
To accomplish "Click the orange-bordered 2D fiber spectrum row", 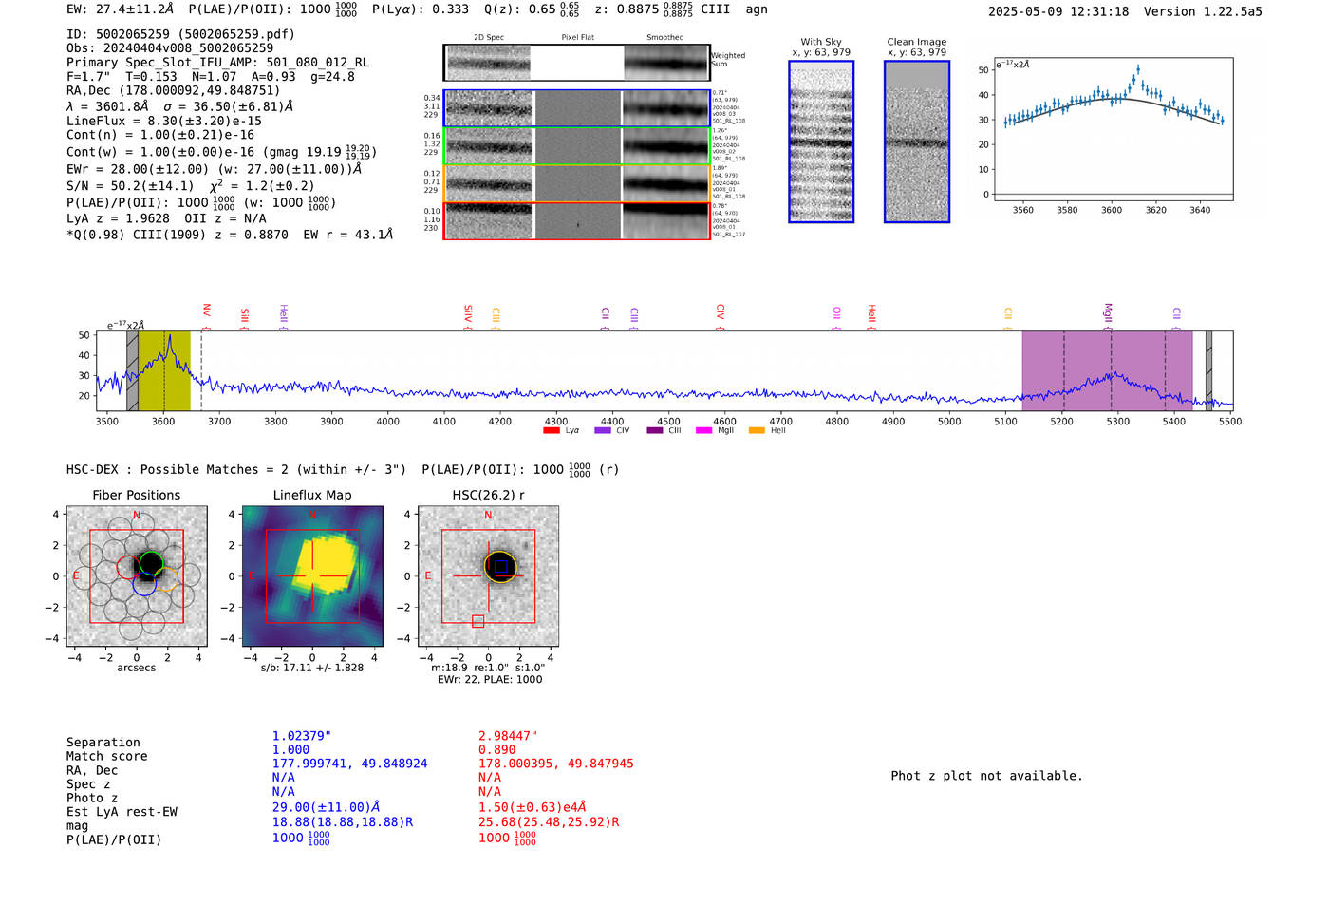I will coord(577,182).
